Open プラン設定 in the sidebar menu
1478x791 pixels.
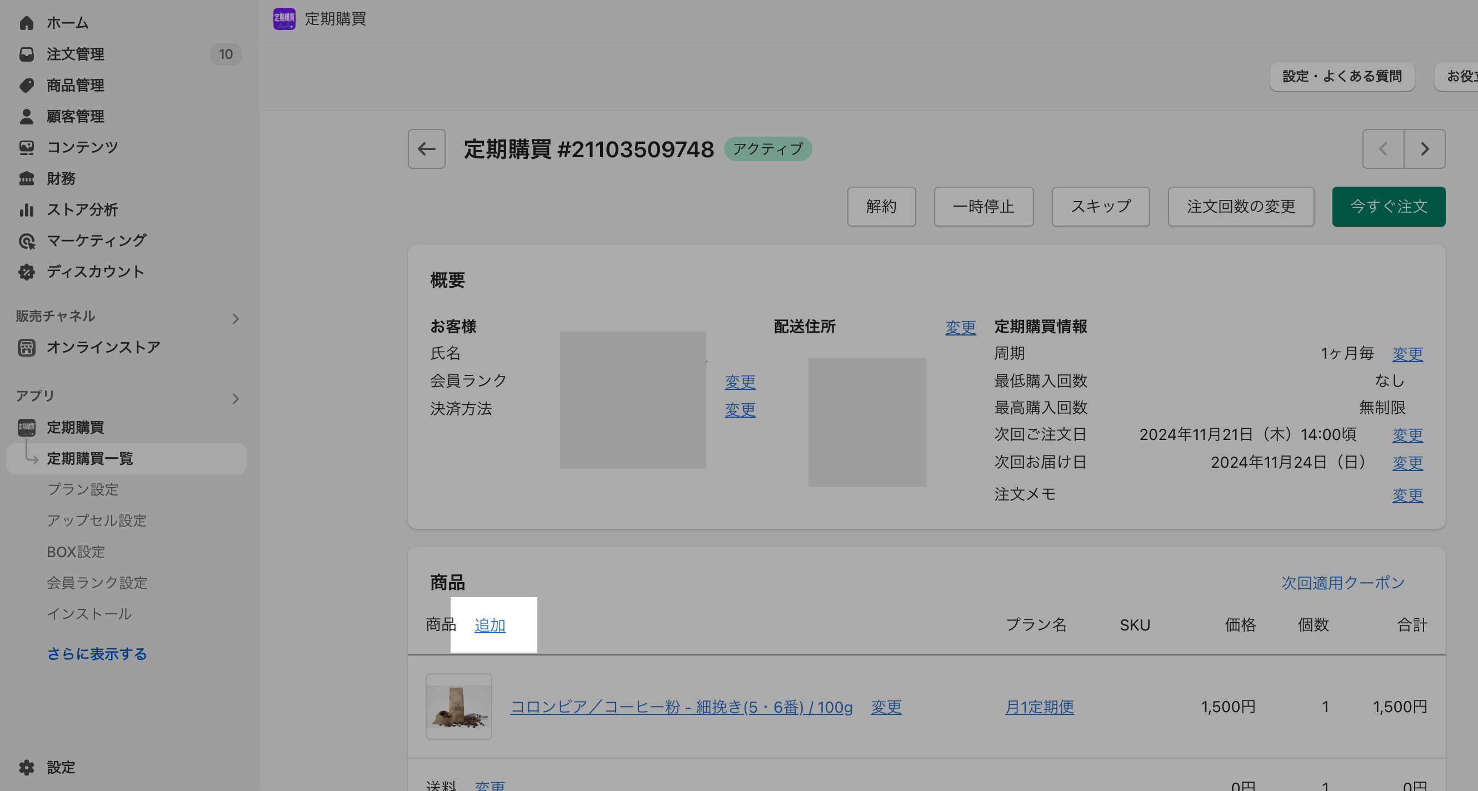[83, 489]
